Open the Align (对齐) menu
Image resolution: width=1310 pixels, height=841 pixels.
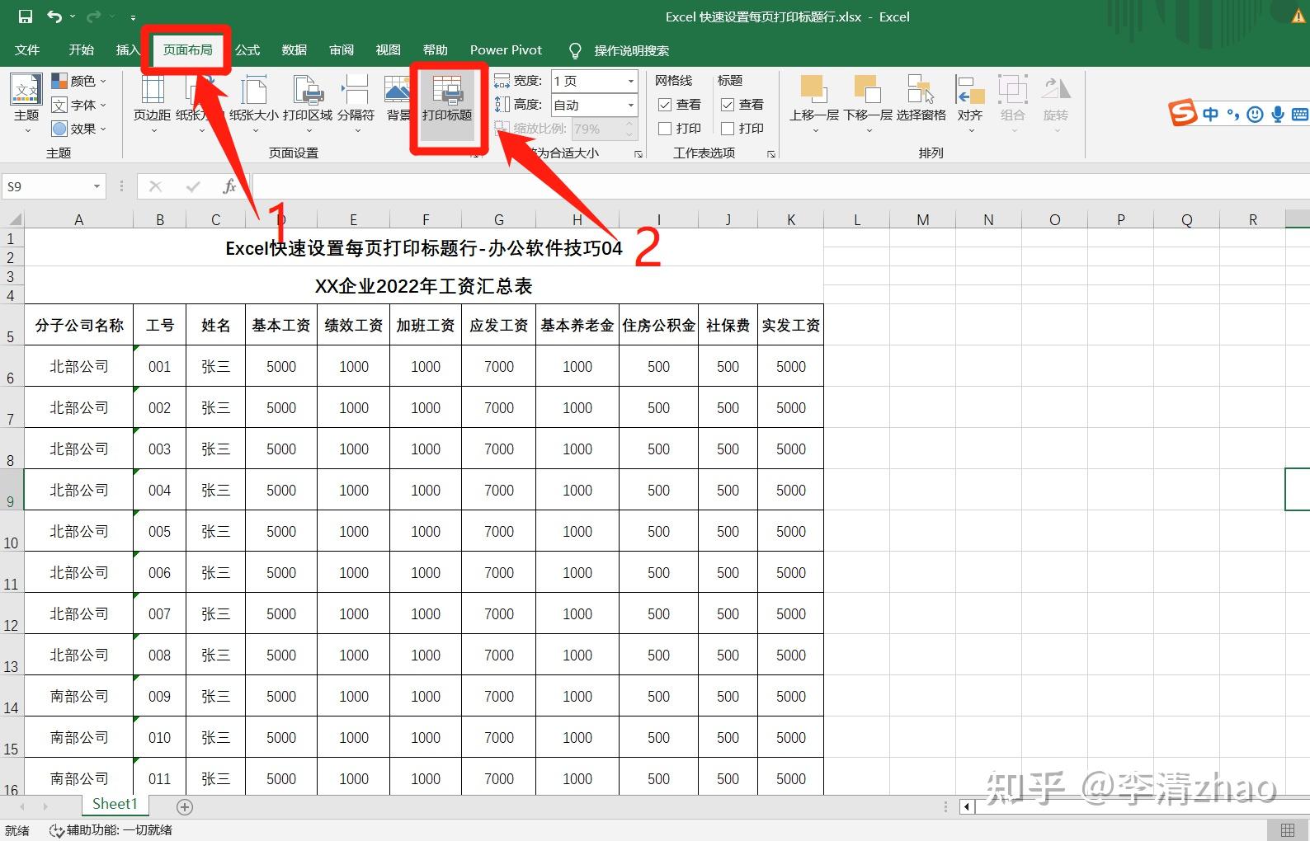click(970, 104)
